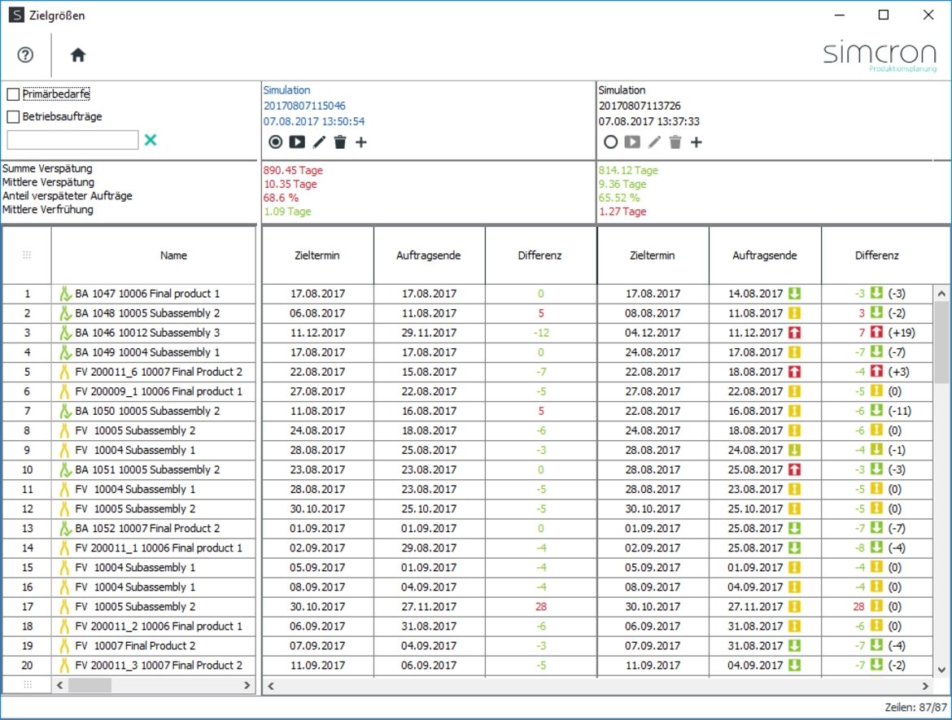Select row BA 1047 10006 Final product 1
Viewport: 952px width, 720px height.
(147, 294)
